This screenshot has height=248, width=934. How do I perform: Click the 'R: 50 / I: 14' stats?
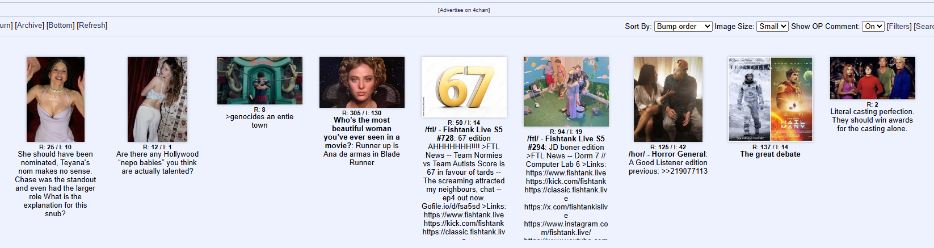(x=464, y=123)
